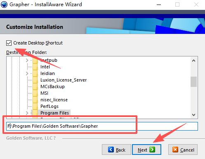Toggle the Create Desktop Shortcut checkbox
The width and height of the screenshot is (205, 159).
click(9, 43)
